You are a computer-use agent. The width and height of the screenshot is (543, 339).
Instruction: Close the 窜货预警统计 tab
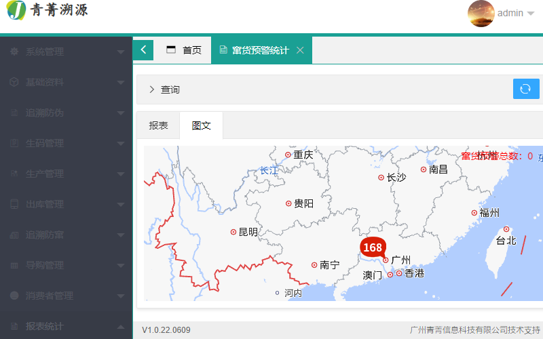point(300,50)
